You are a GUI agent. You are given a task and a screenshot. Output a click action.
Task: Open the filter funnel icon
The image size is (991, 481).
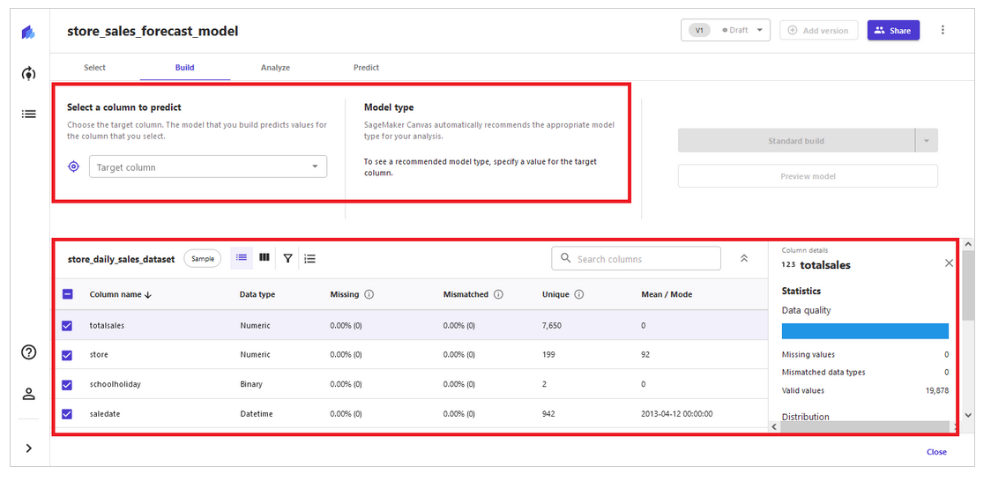287,258
